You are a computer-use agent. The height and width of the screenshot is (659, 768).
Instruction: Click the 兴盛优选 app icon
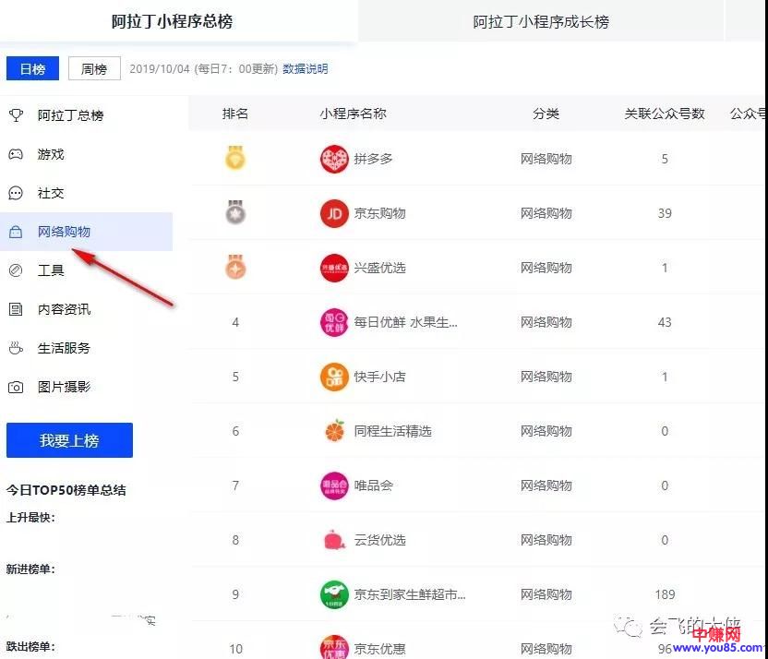tap(333, 268)
